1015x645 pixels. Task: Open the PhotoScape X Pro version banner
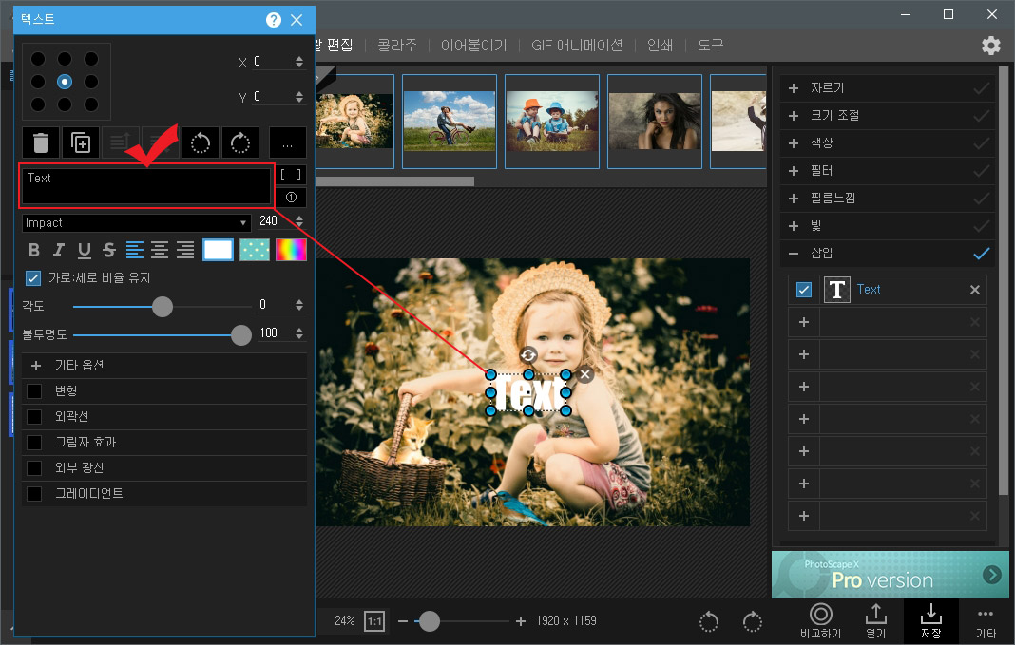891,575
